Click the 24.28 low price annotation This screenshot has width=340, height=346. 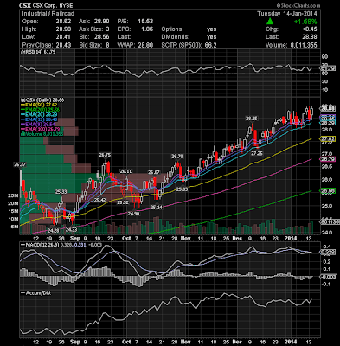click(54, 231)
